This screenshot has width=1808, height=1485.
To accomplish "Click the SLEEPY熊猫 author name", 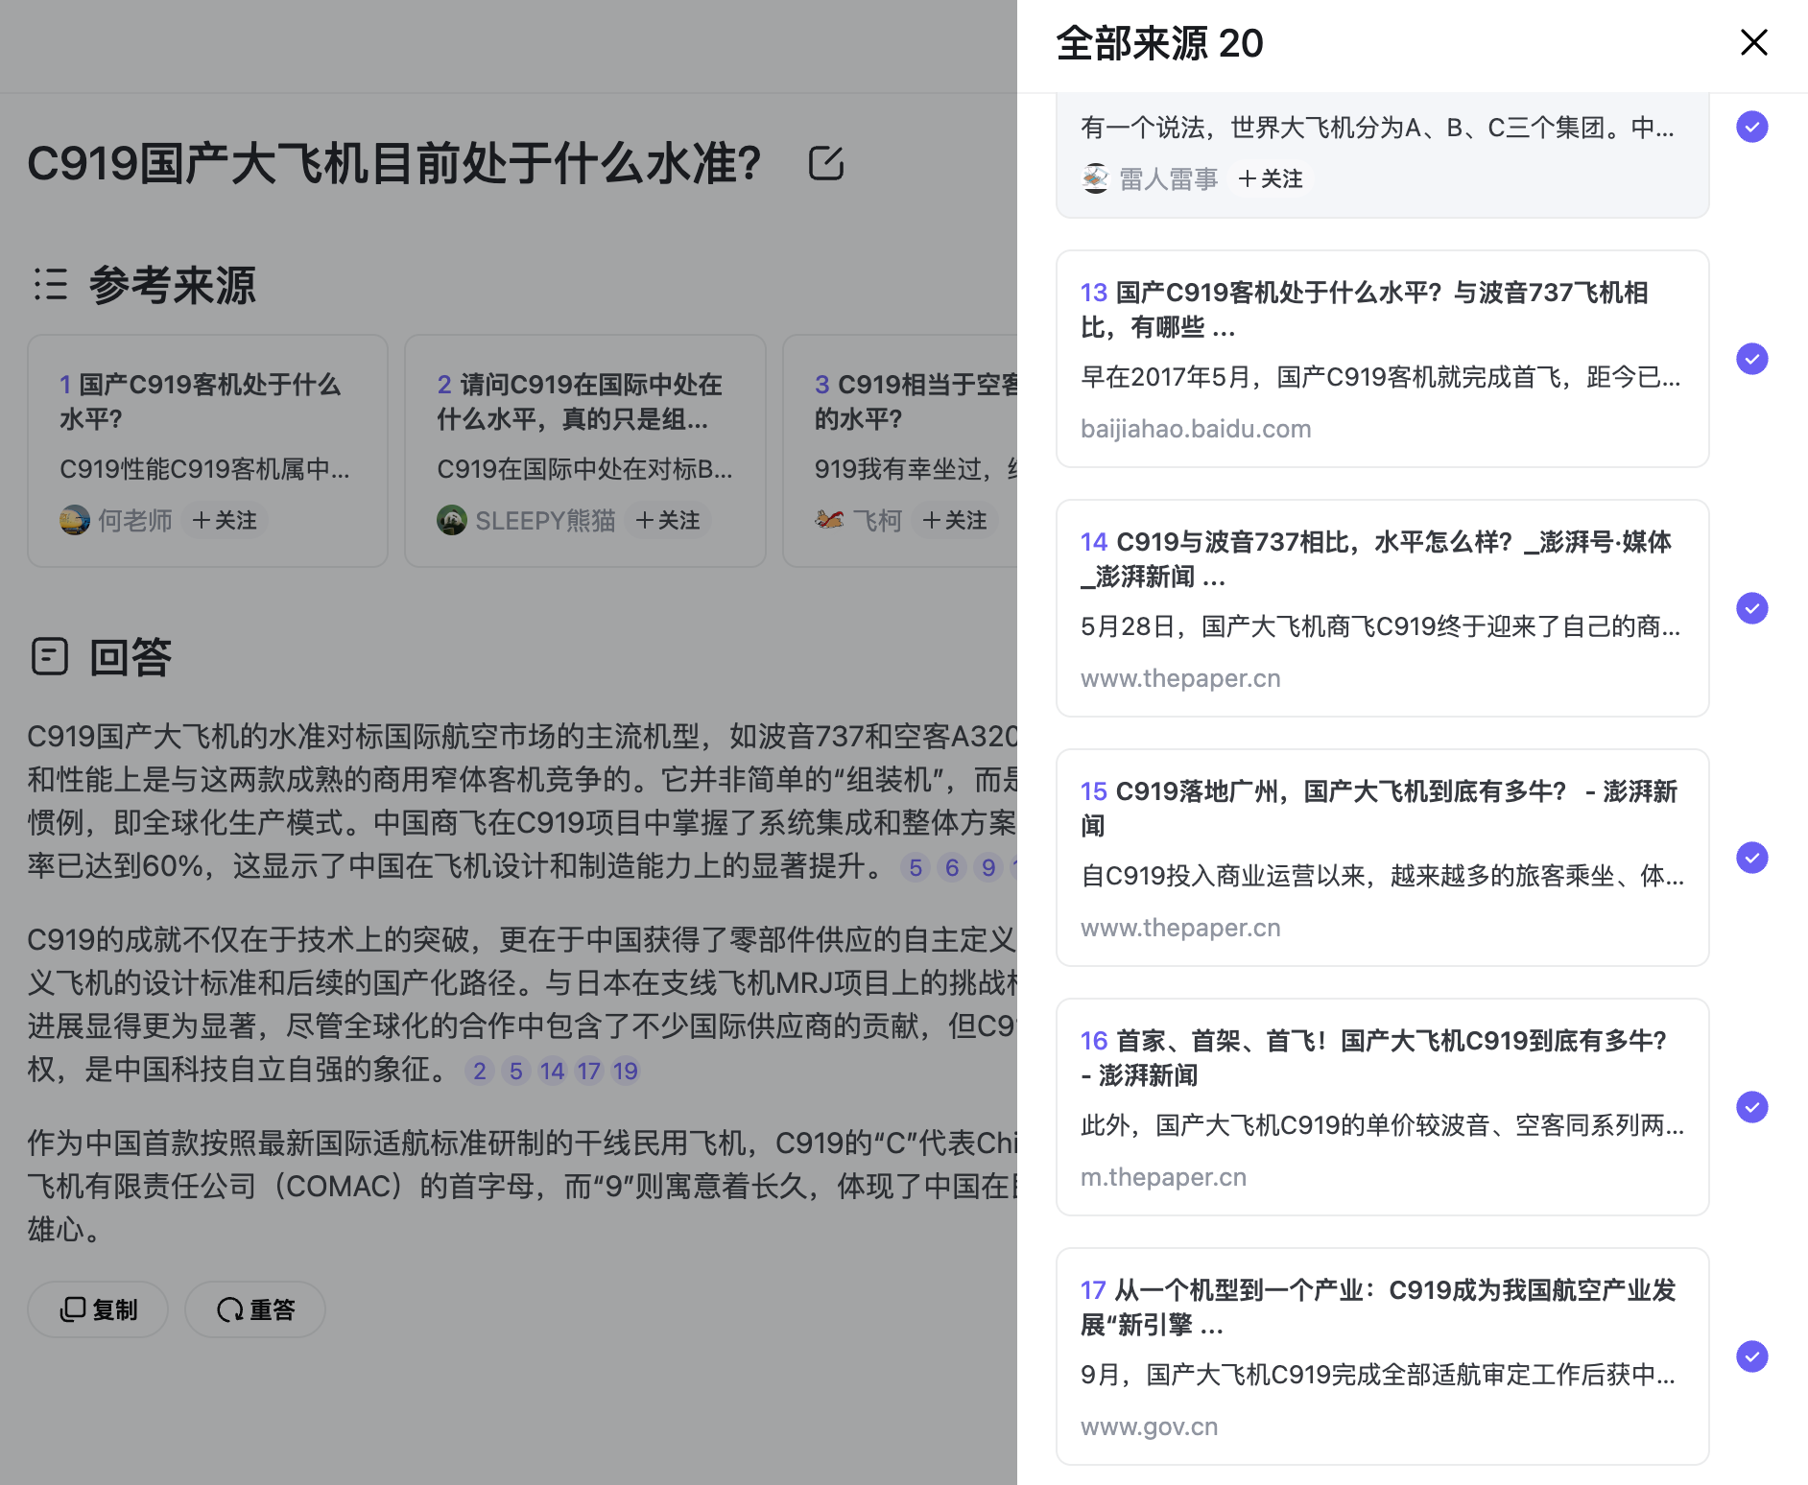I will click(545, 520).
